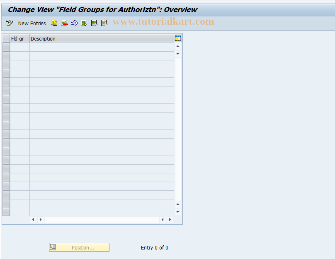Click scroll down arrow below top up arrow
This screenshot has height=259, width=335.
click(178, 54)
